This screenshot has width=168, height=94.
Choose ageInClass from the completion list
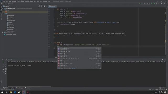79,50
